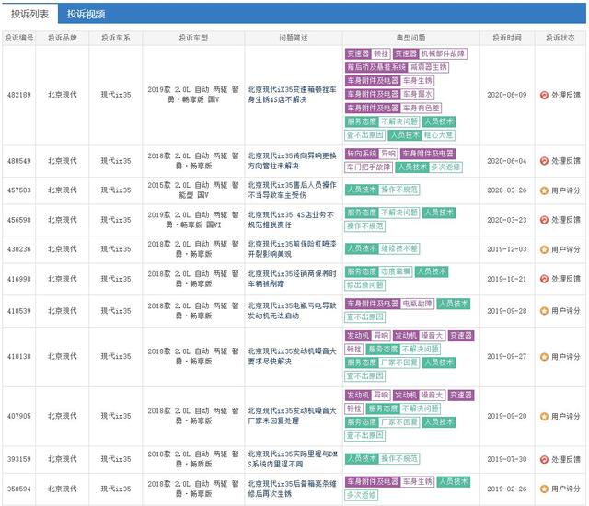
Task: Select complaint number 457583
Action: point(18,190)
